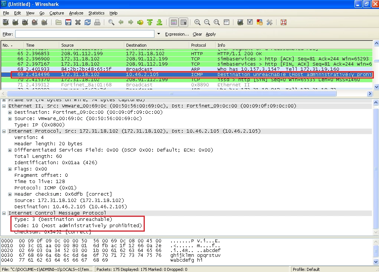Open help using lifebuoy icon
This screenshot has height=272, width=379.
click(x=283, y=23)
